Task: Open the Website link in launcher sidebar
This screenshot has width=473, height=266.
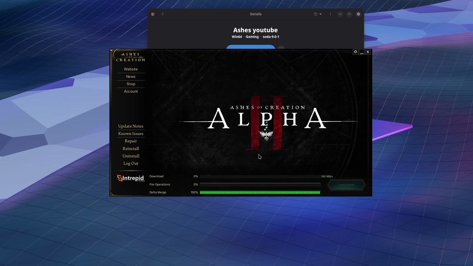Action: (x=131, y=69)
